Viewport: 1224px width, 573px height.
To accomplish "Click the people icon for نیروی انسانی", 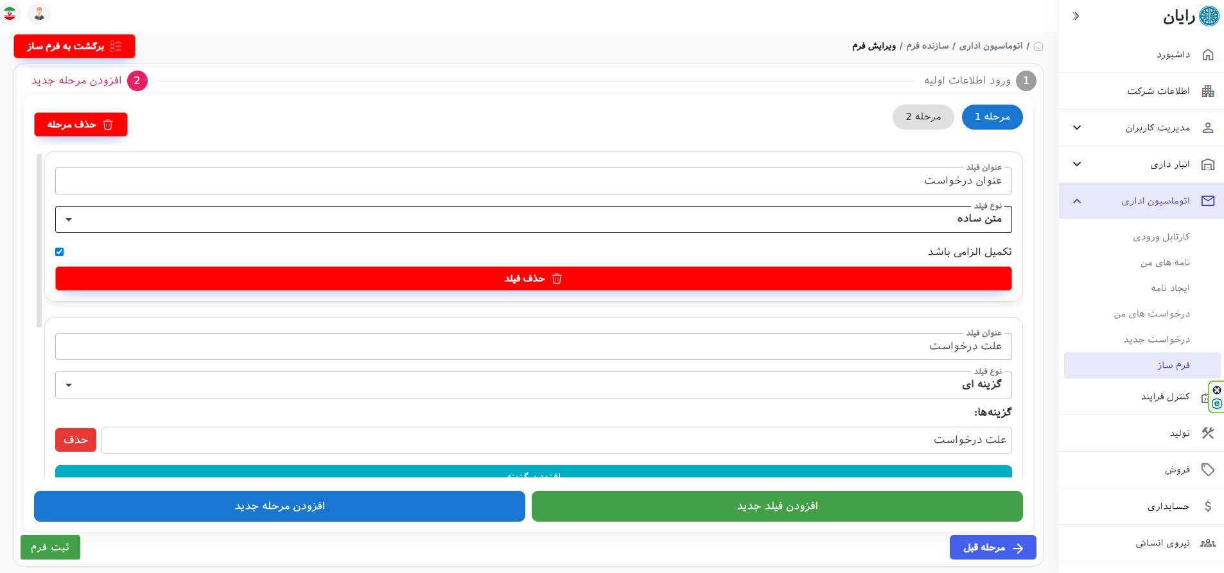I will pos(1208,543).
